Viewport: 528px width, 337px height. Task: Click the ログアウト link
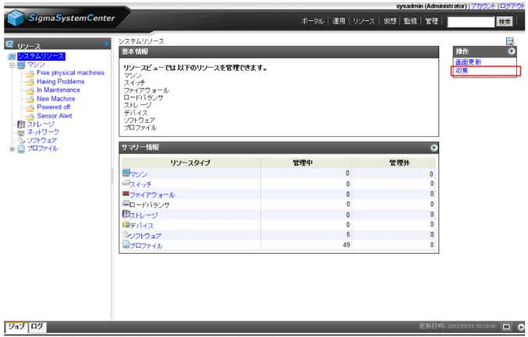coord(512,6)
